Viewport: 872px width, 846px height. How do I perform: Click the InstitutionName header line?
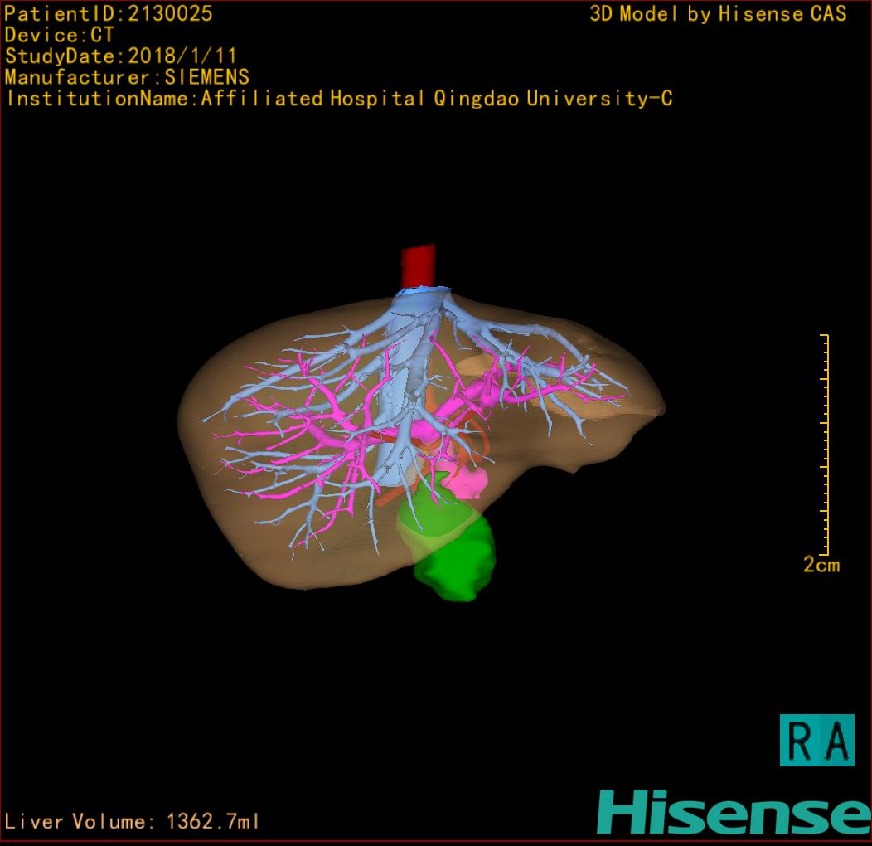pos(338,99)
